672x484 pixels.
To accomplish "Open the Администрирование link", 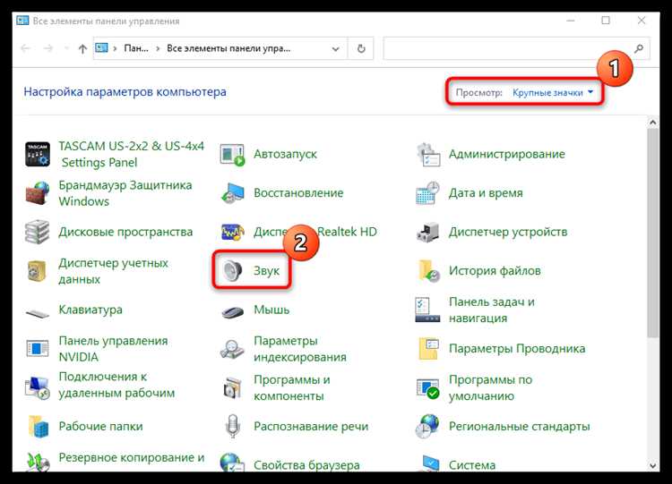I will click(x=506, y=154).
